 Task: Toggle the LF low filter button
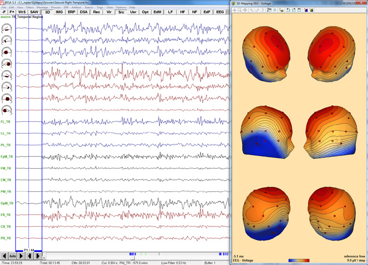pos(170,12)
